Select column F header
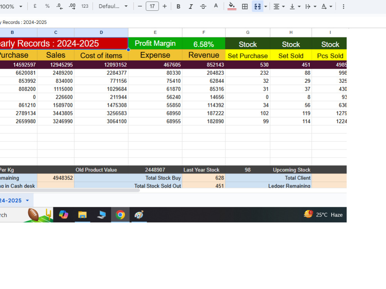The width and height of the screenshot is (386, 289). [x=203, y=32]
